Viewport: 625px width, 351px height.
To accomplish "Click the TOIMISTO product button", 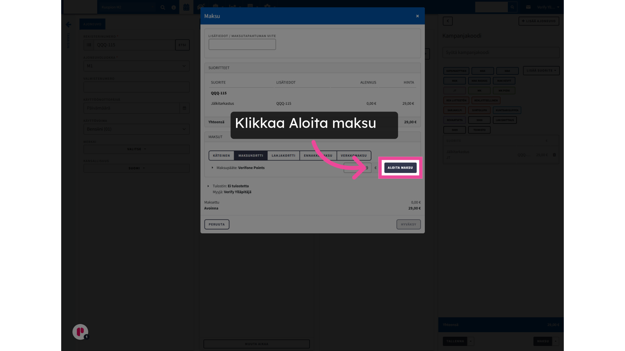I will point(479,130).
